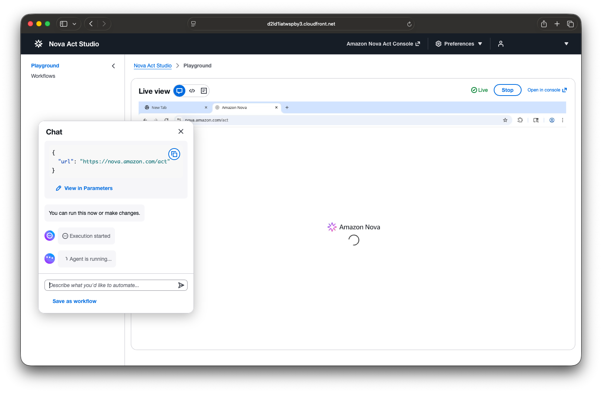
Task: Select Workflows in the sidebar
Action: pos(43,76)
